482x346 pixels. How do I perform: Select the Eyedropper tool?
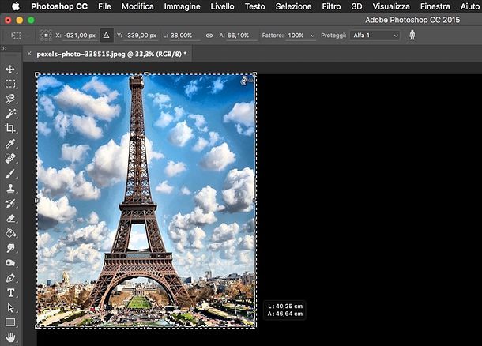(x=10, y=144)
